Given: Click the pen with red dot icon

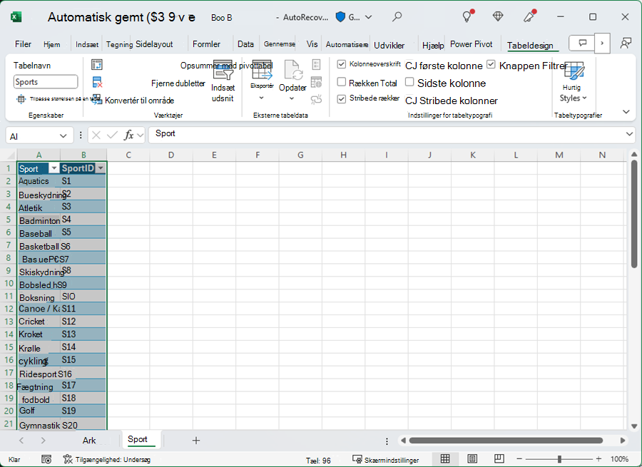Looking at the screenshot, I should (x=529, y=16).
